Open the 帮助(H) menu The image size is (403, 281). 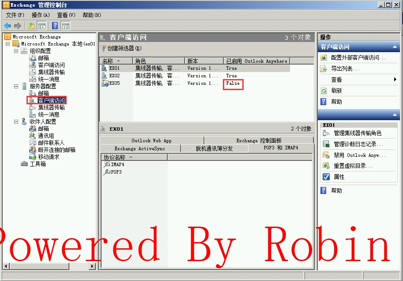(x=92, y=15)
